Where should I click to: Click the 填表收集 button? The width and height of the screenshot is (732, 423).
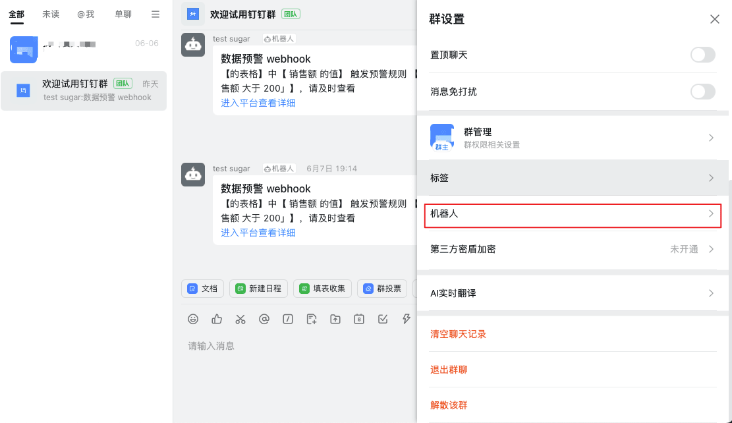323,289
